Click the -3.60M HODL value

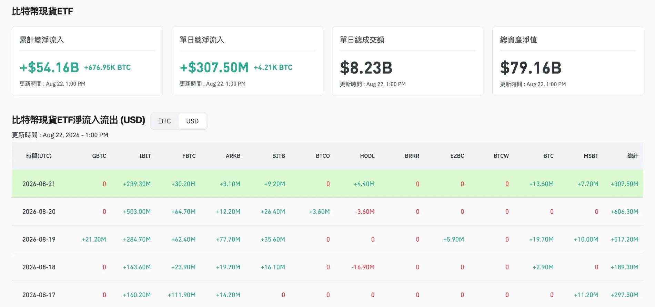365,212
